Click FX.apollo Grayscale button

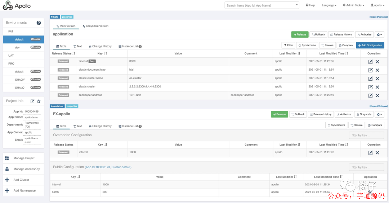(364, 114)
